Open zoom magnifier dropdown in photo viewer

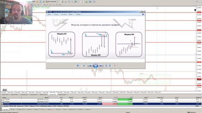tap(78, 66)
